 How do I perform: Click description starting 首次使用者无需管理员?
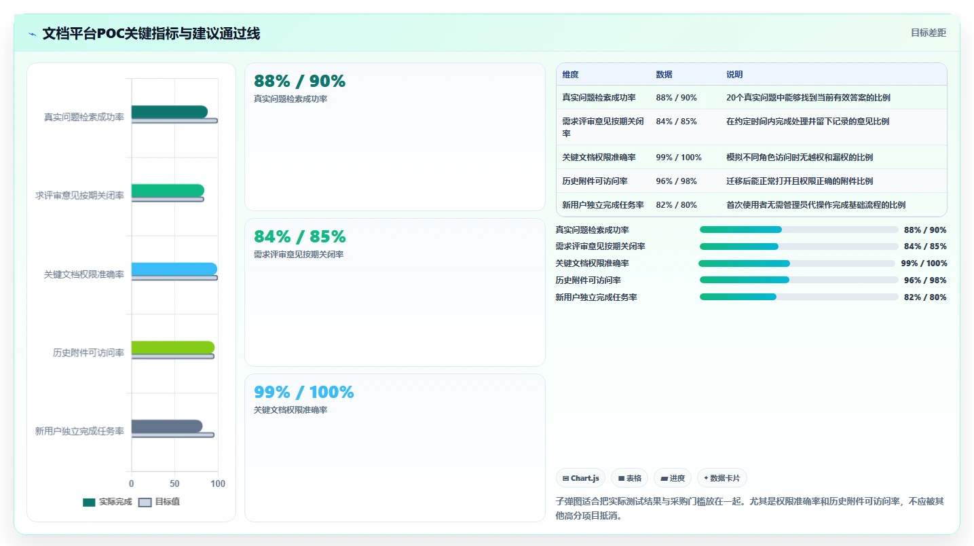pos(816,205)
